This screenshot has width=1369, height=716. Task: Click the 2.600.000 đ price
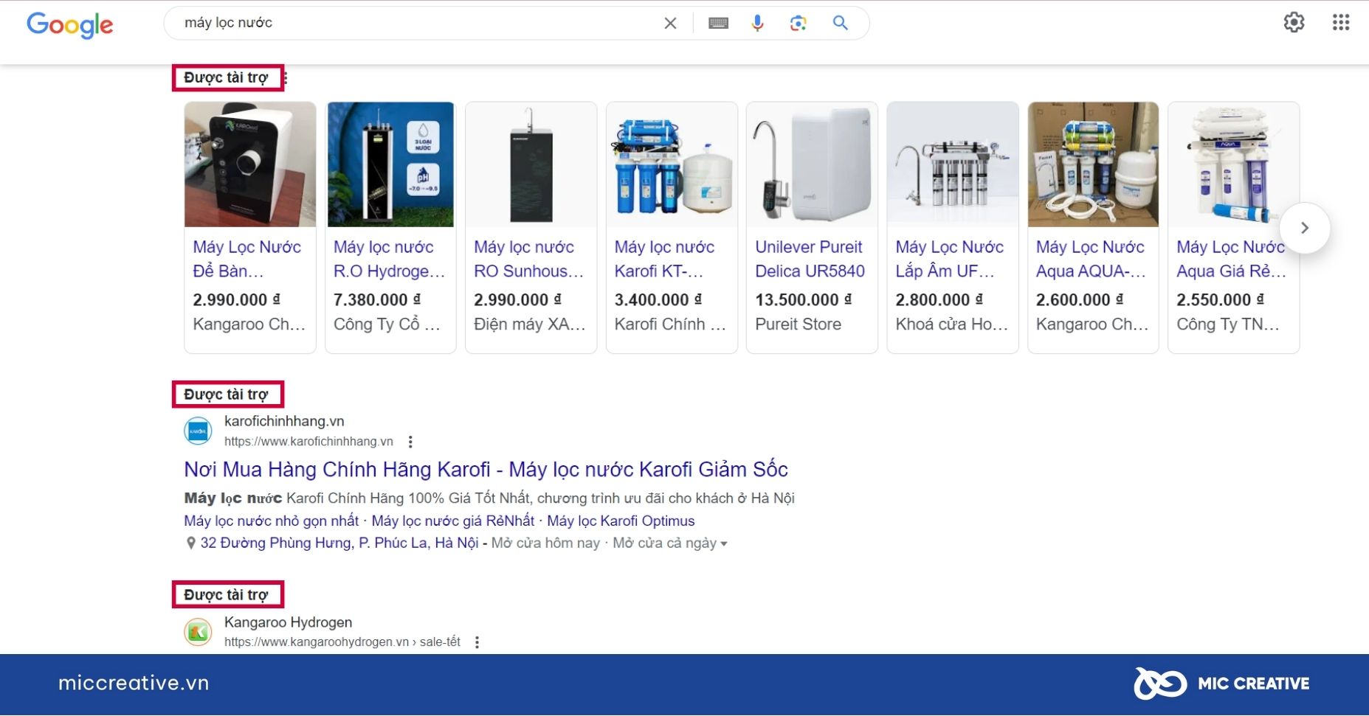[x=1080, y=300]
